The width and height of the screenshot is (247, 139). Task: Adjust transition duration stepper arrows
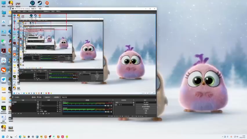(134, 105)
